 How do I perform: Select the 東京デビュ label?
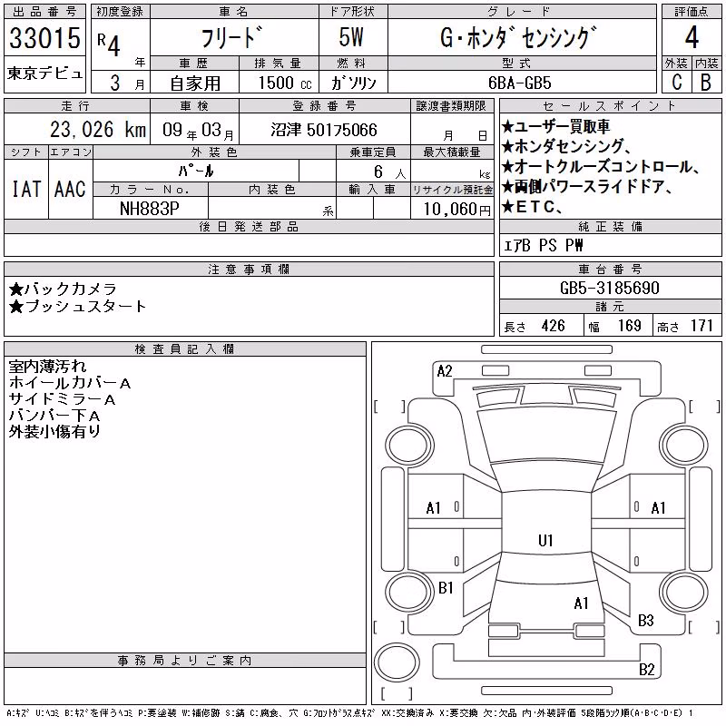coord(44,74)
